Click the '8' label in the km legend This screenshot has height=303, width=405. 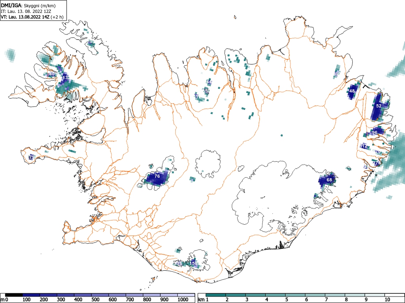(346, 300)
